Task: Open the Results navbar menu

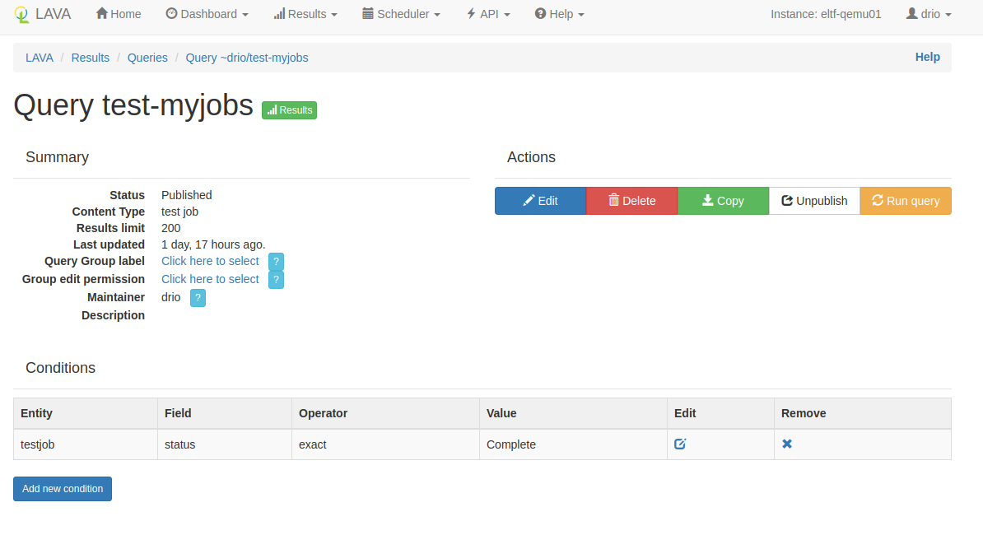Action: (x=305, y=14)
